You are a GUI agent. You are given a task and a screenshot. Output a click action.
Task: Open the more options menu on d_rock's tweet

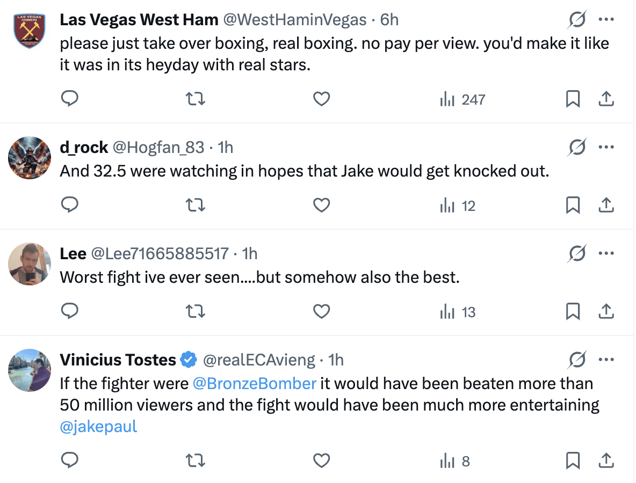606,146
